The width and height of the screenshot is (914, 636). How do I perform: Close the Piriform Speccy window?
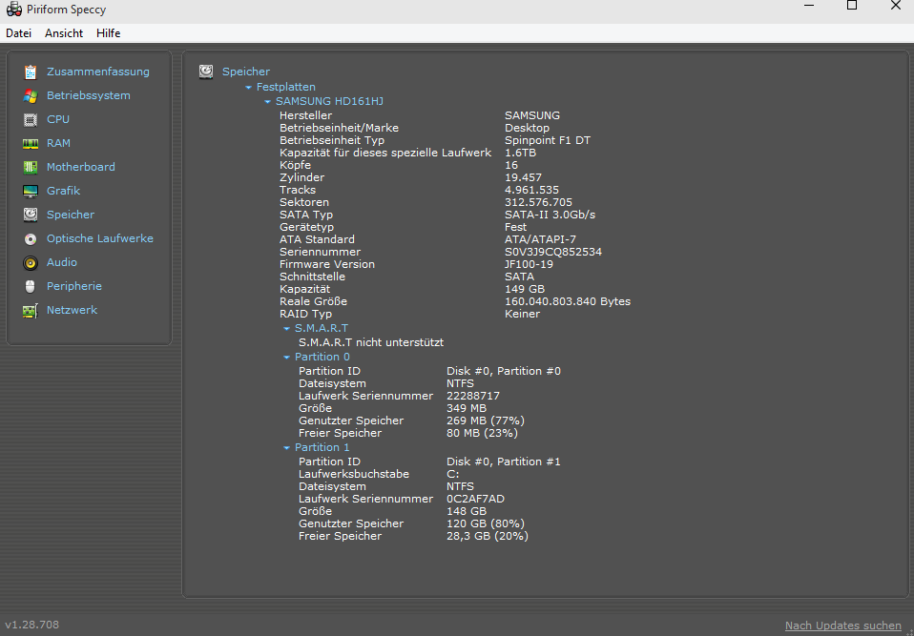pyautogui.click(x=895, y=5)
